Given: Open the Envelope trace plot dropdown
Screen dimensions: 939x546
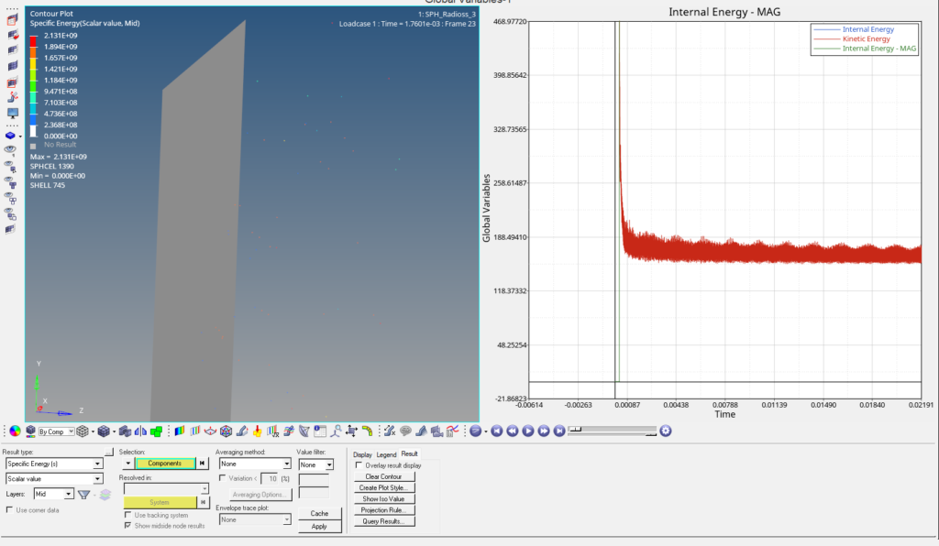Looking at the screenshot, I should click(255, 519).
